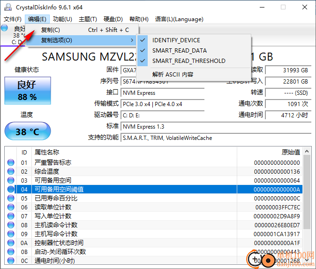Click the 传输模式 field PCIe 3.0 x4
Screen dimensions: 316x269
click(162, 104)
